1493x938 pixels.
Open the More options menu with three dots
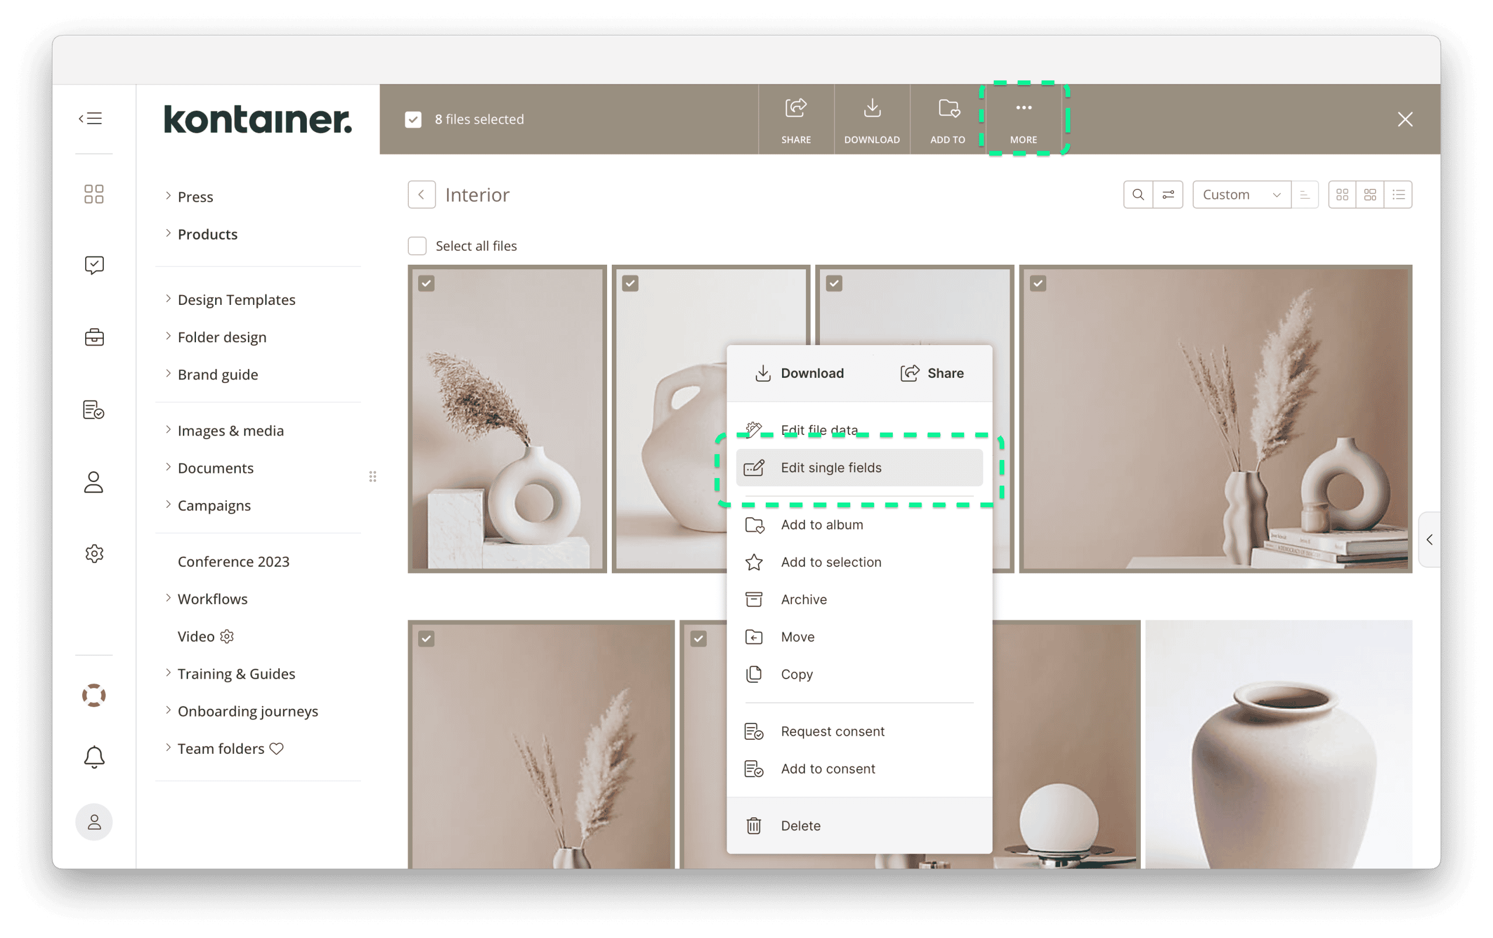tap(1023, 118)
